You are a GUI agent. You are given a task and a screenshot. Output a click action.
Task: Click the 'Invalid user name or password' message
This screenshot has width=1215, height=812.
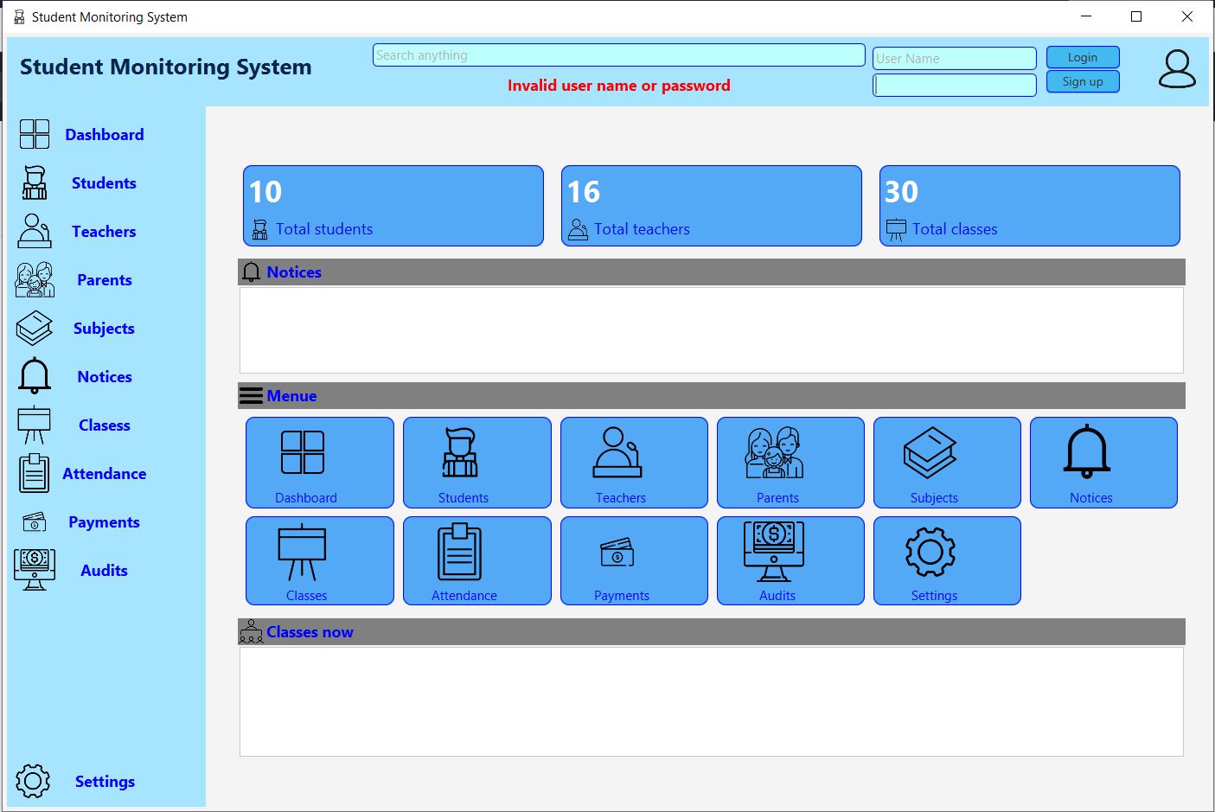pos(619,86)
